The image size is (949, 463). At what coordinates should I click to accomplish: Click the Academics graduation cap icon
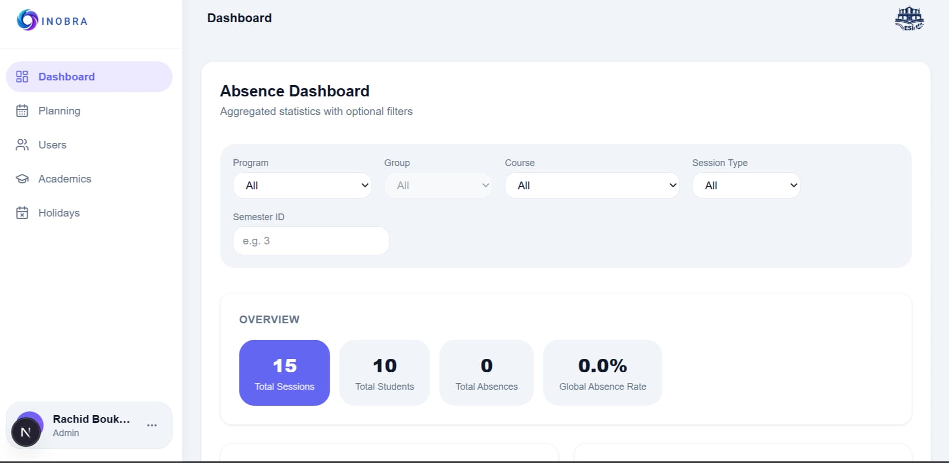tap(22, 179)
